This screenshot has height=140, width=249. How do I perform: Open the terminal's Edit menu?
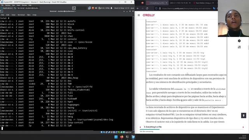[x=8, y=15]
